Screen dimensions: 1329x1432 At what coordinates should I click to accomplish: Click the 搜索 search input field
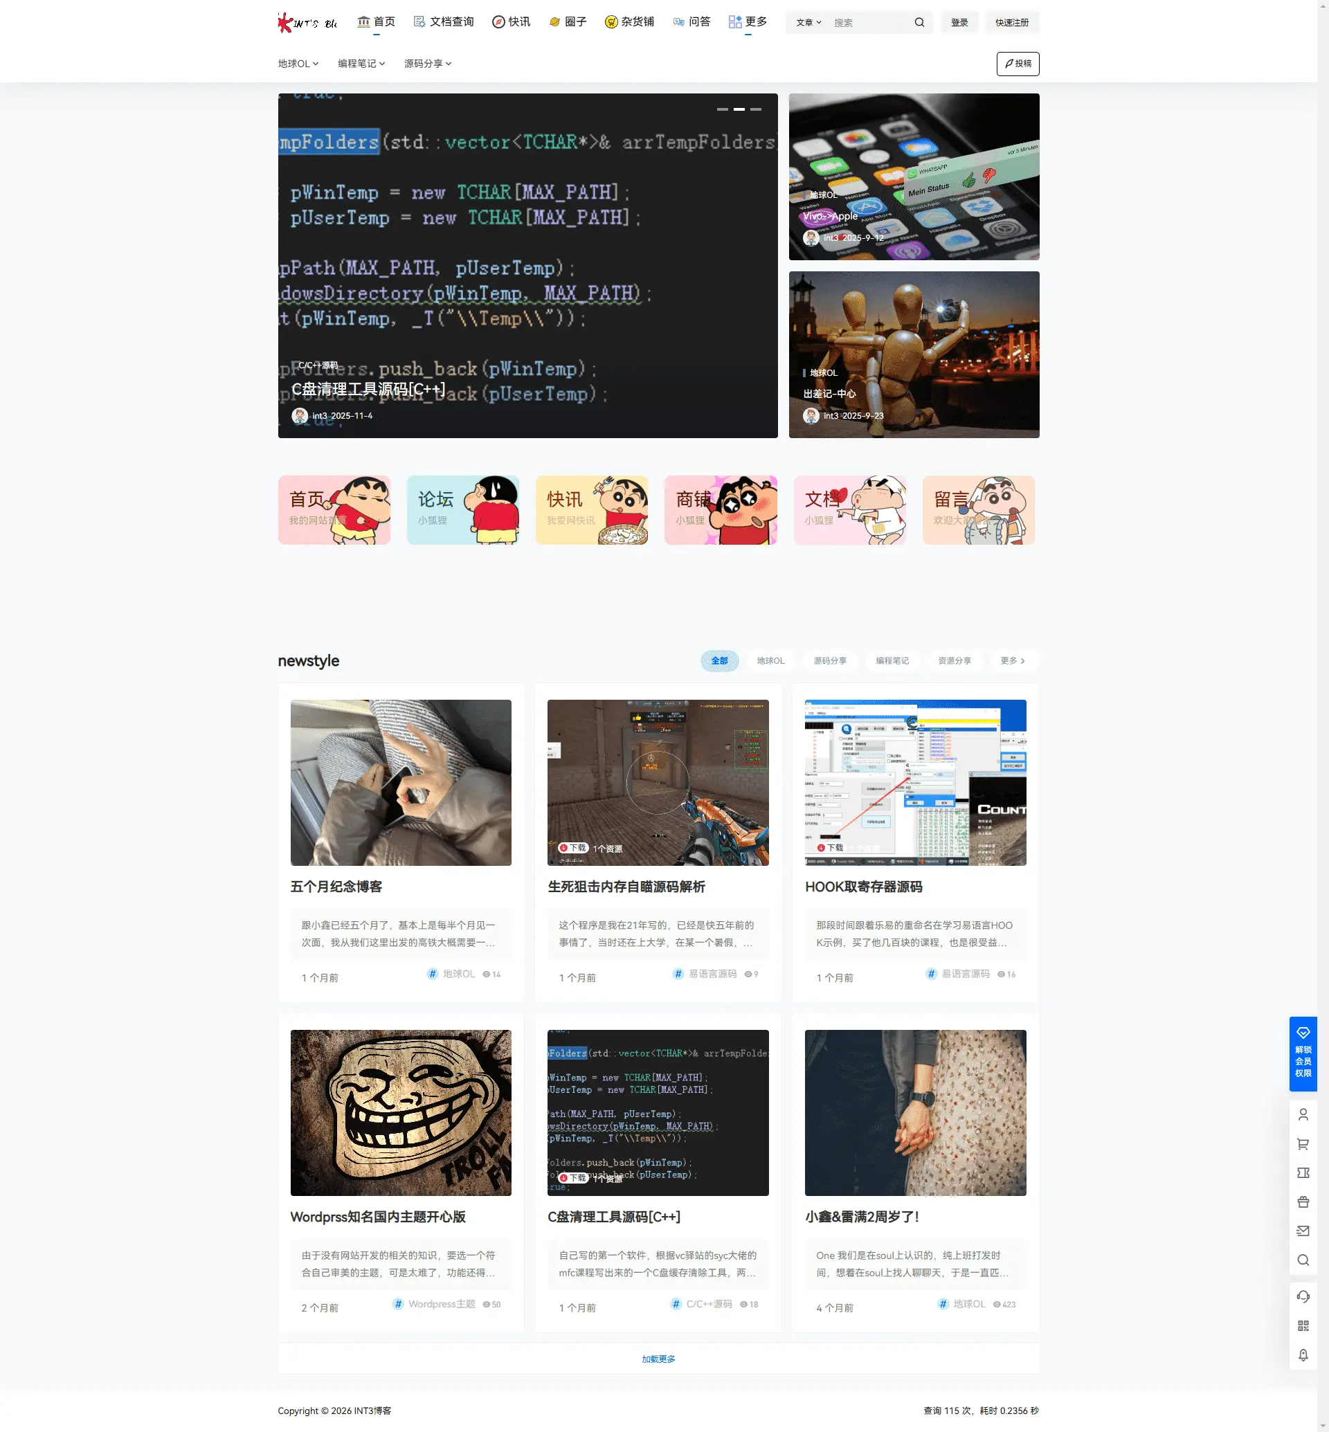pos(869,22)
